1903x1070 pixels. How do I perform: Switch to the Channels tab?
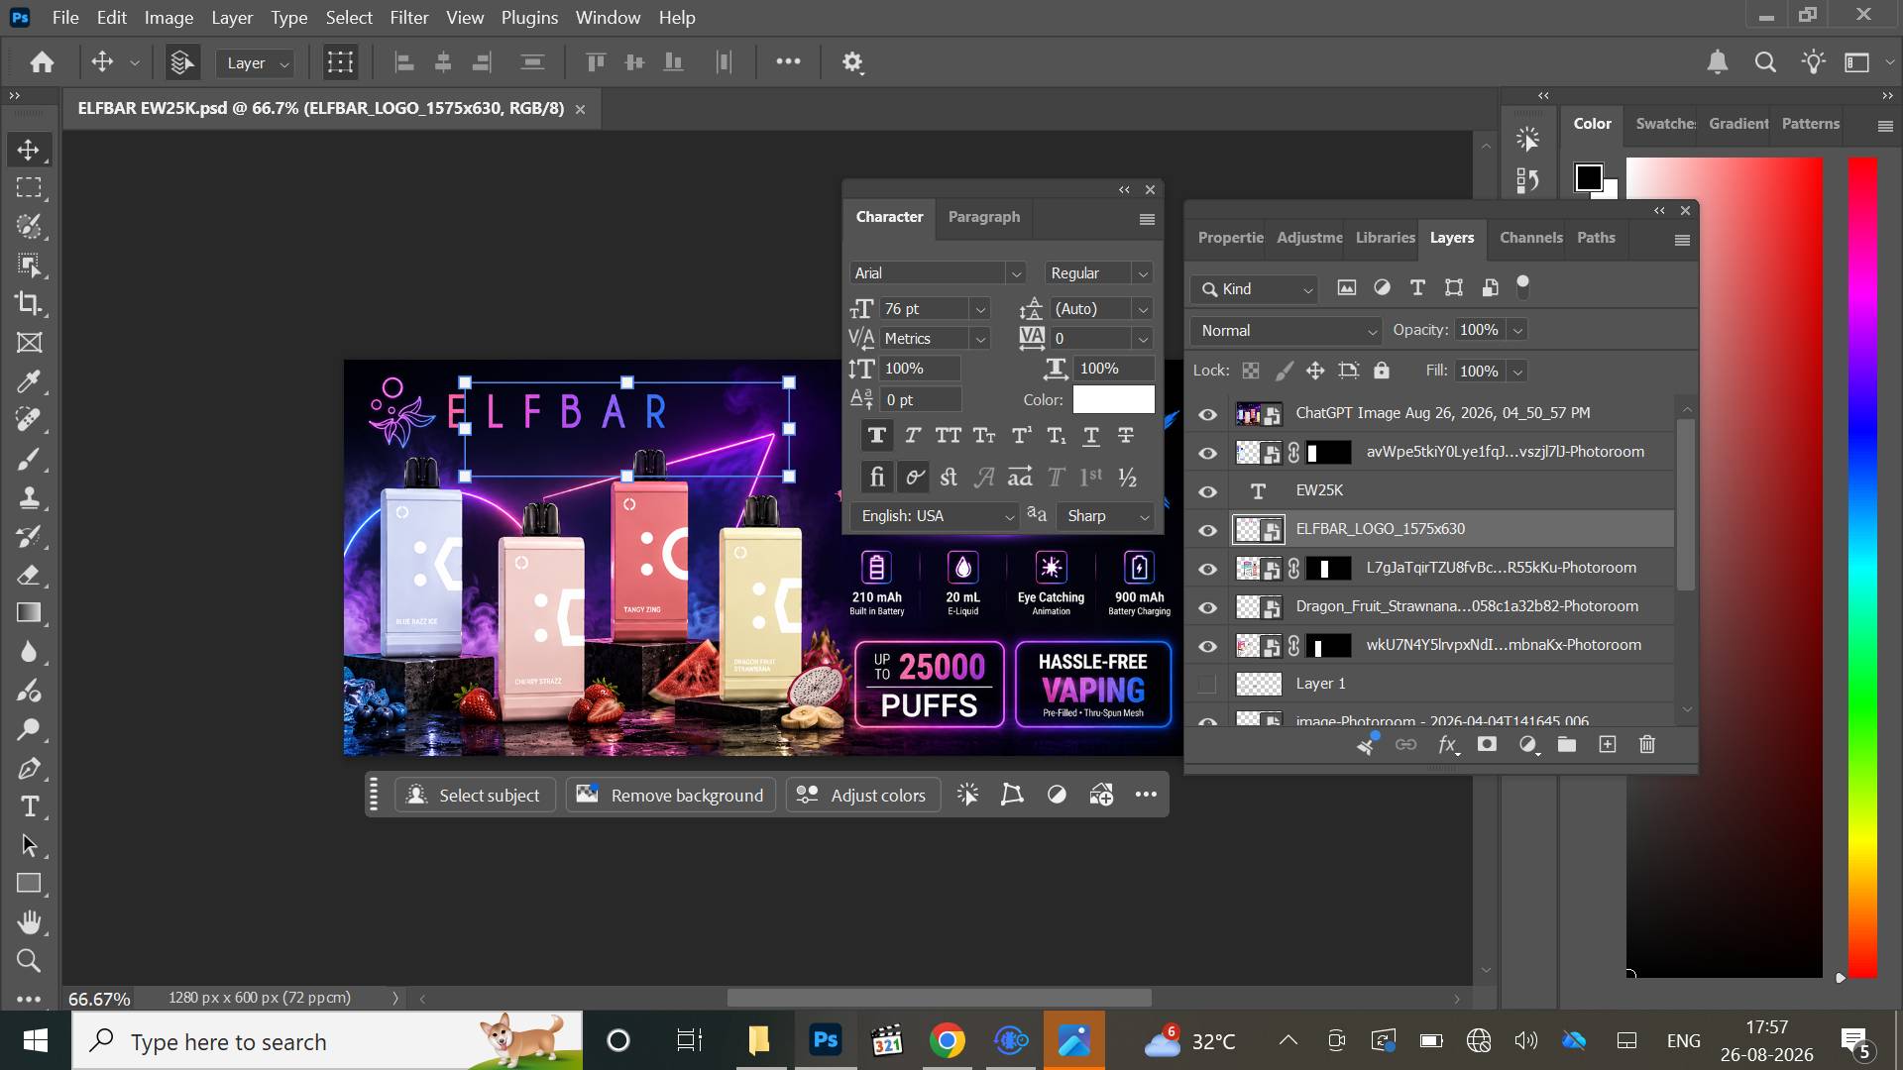pos(1530,238)
